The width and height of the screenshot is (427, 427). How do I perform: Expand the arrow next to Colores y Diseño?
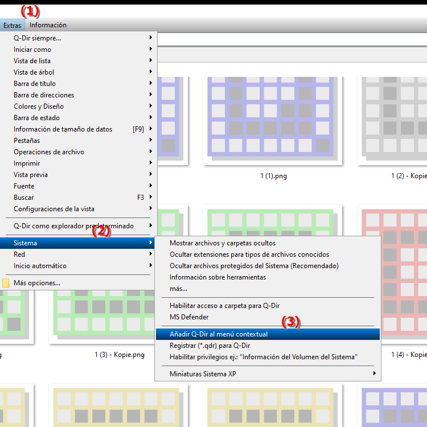point(151,106)
